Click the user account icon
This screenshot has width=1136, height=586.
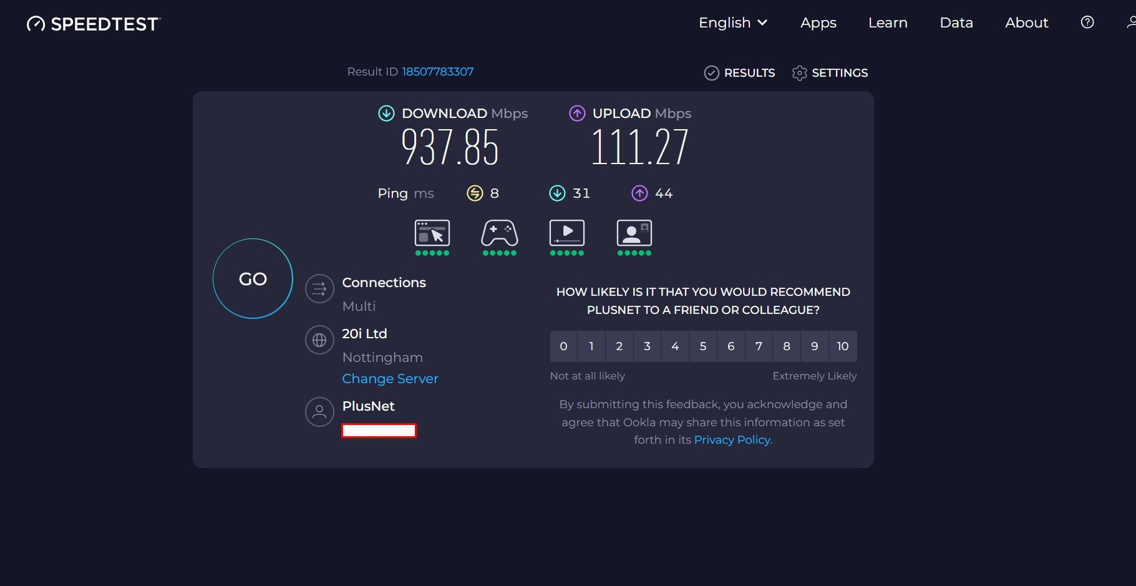(1131, 22)
